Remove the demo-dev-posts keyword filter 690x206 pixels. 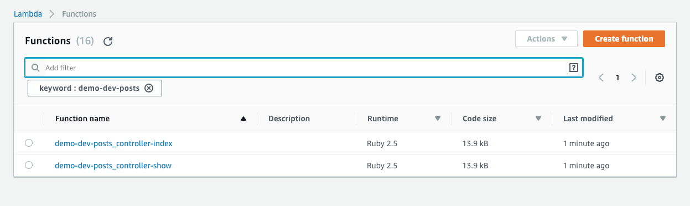148,88
